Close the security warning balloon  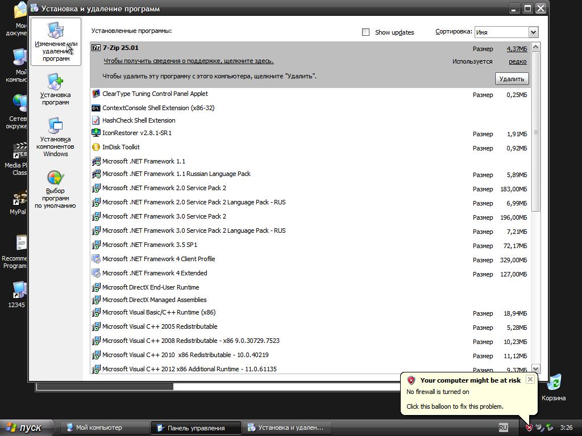[530, 379]
